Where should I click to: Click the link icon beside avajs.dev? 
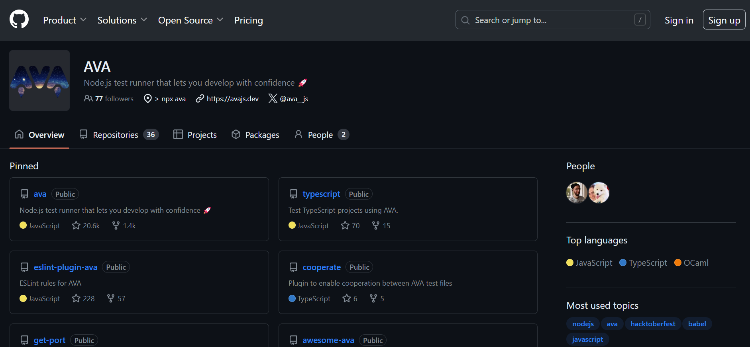200,98
